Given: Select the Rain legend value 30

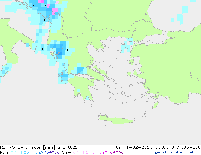Looking at the screenshot, I should (46, 152).
